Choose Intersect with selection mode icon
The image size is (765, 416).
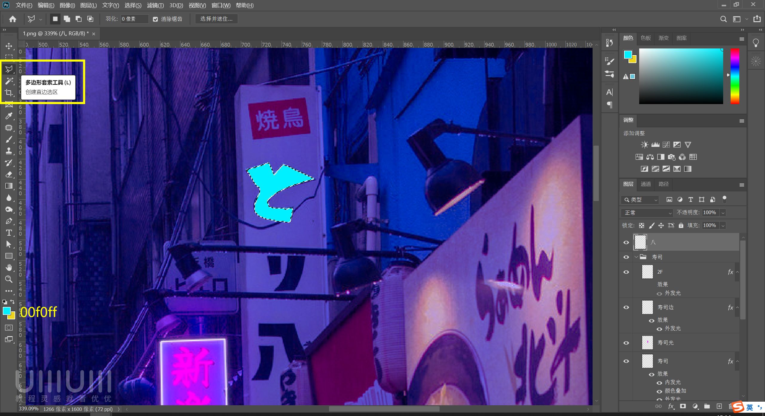point(90,19)
